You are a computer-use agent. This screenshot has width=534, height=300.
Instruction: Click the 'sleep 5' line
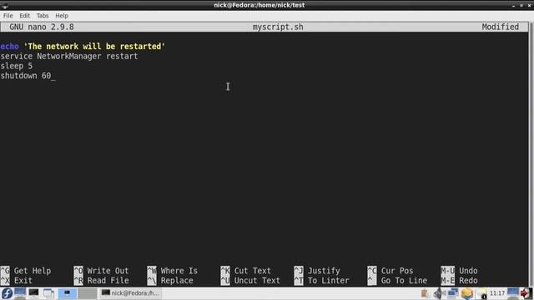(17, 66)
